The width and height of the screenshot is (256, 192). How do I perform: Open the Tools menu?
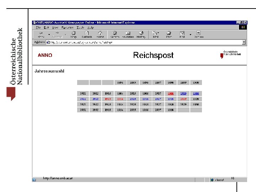pyautogui.click(x=80, y=27)
